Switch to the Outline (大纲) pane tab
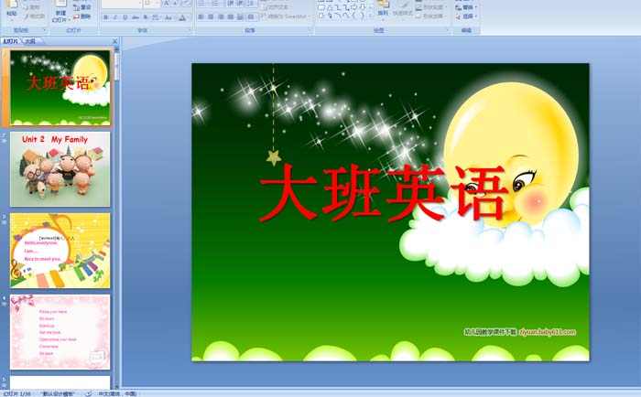The height and width of the screenshot is (397, 641). coord(30,41)
